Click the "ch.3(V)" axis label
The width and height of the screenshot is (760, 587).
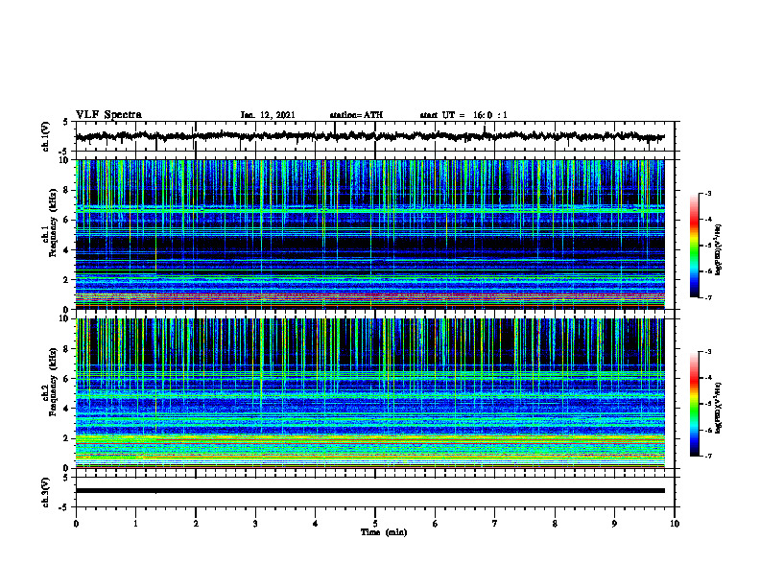46,492
